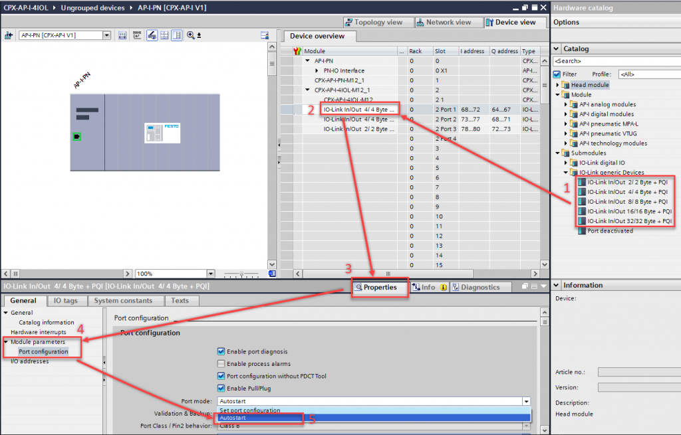
Task: Select row IO-Link In/Out 2/2 Byte in overview
Action: (410, 129)
